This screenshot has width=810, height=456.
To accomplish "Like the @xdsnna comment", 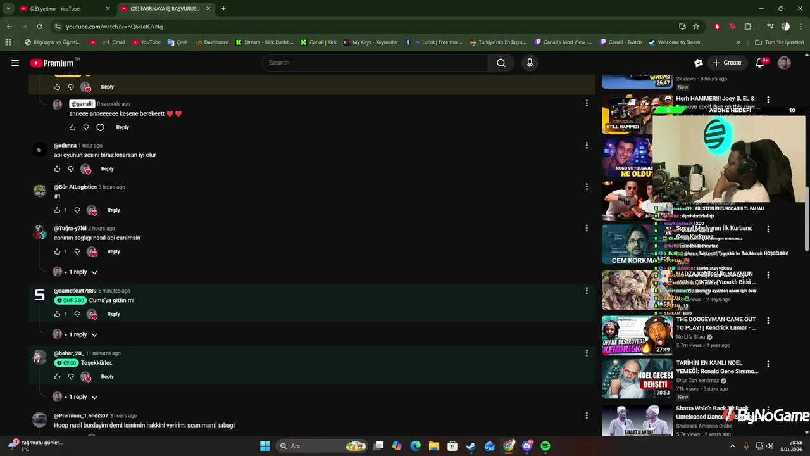I will tap(57, 169).
